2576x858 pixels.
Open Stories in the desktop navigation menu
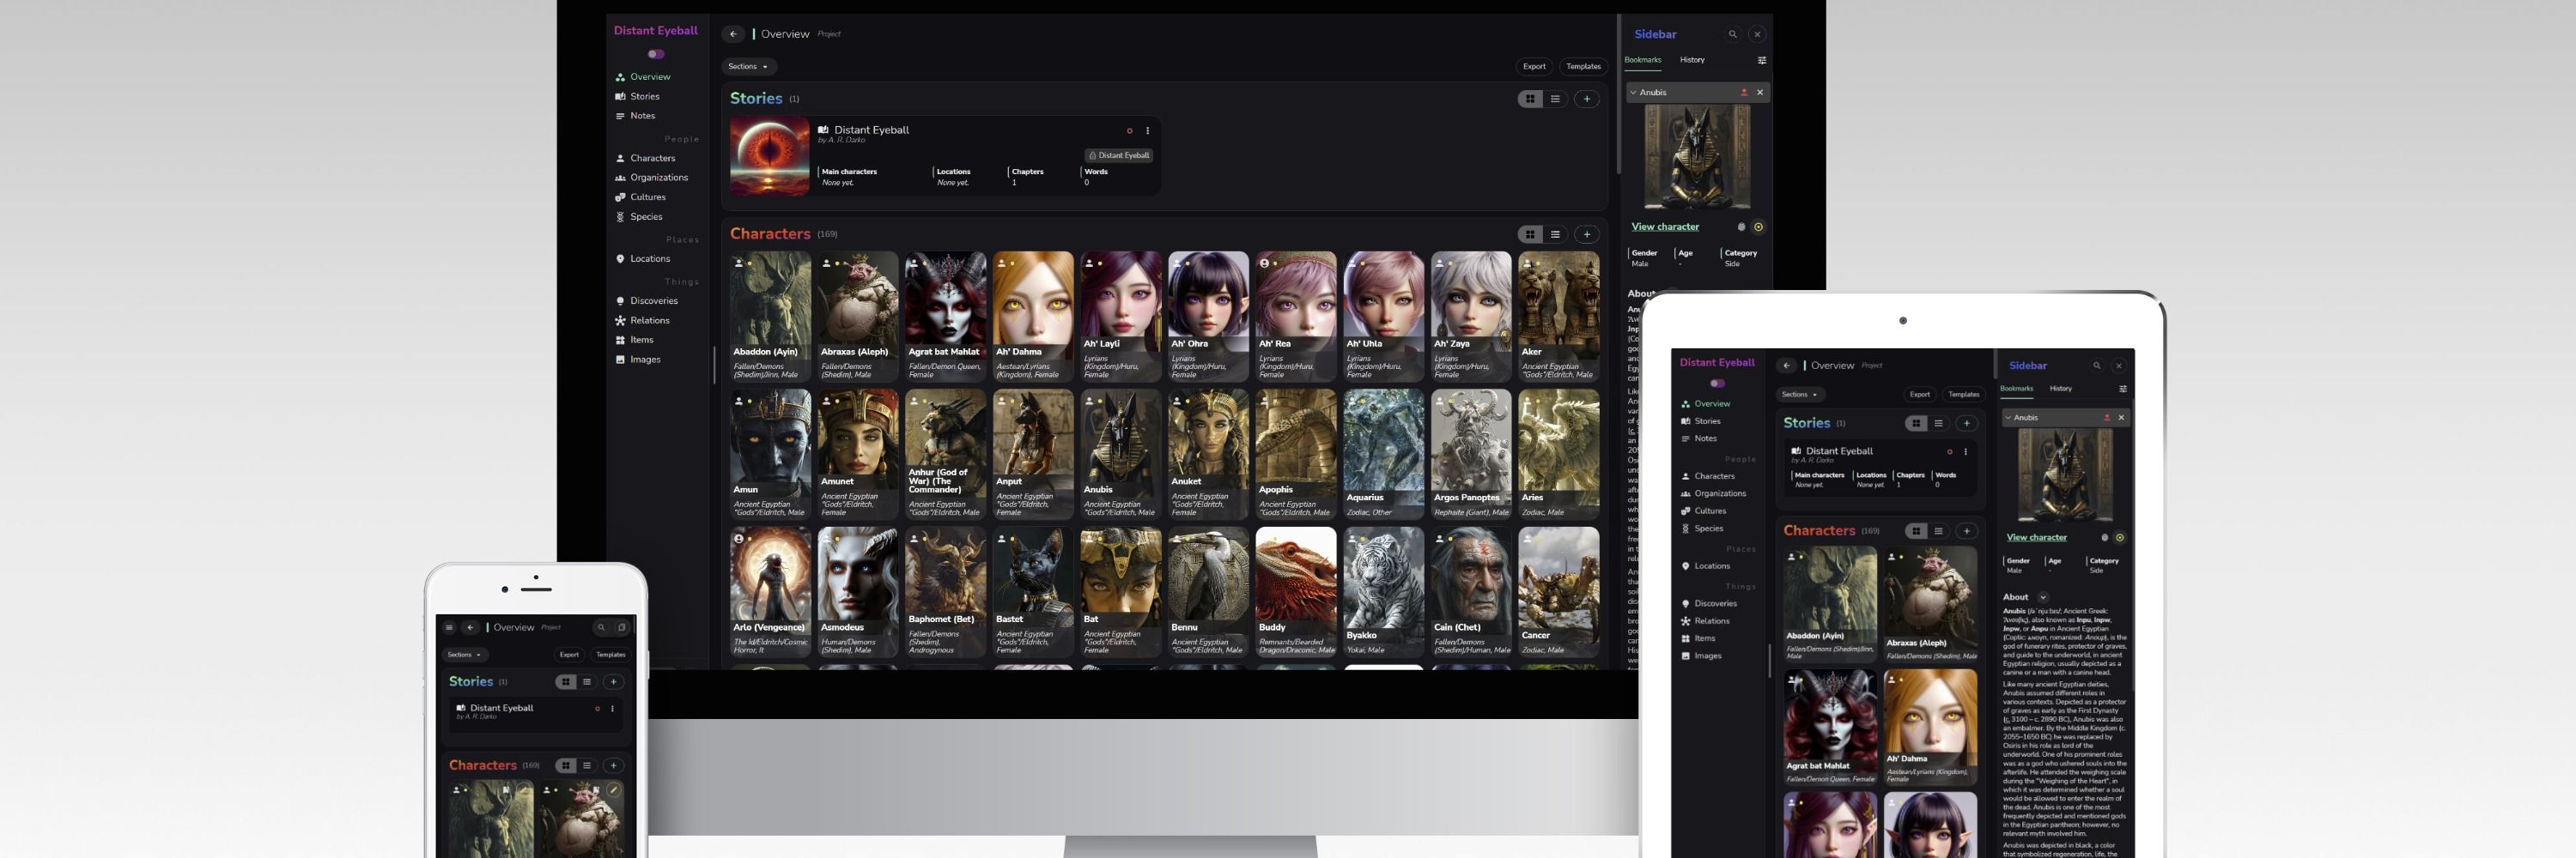638,97
